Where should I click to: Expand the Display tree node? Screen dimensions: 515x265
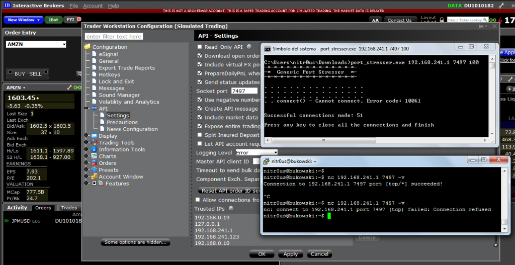click(87, 136)
